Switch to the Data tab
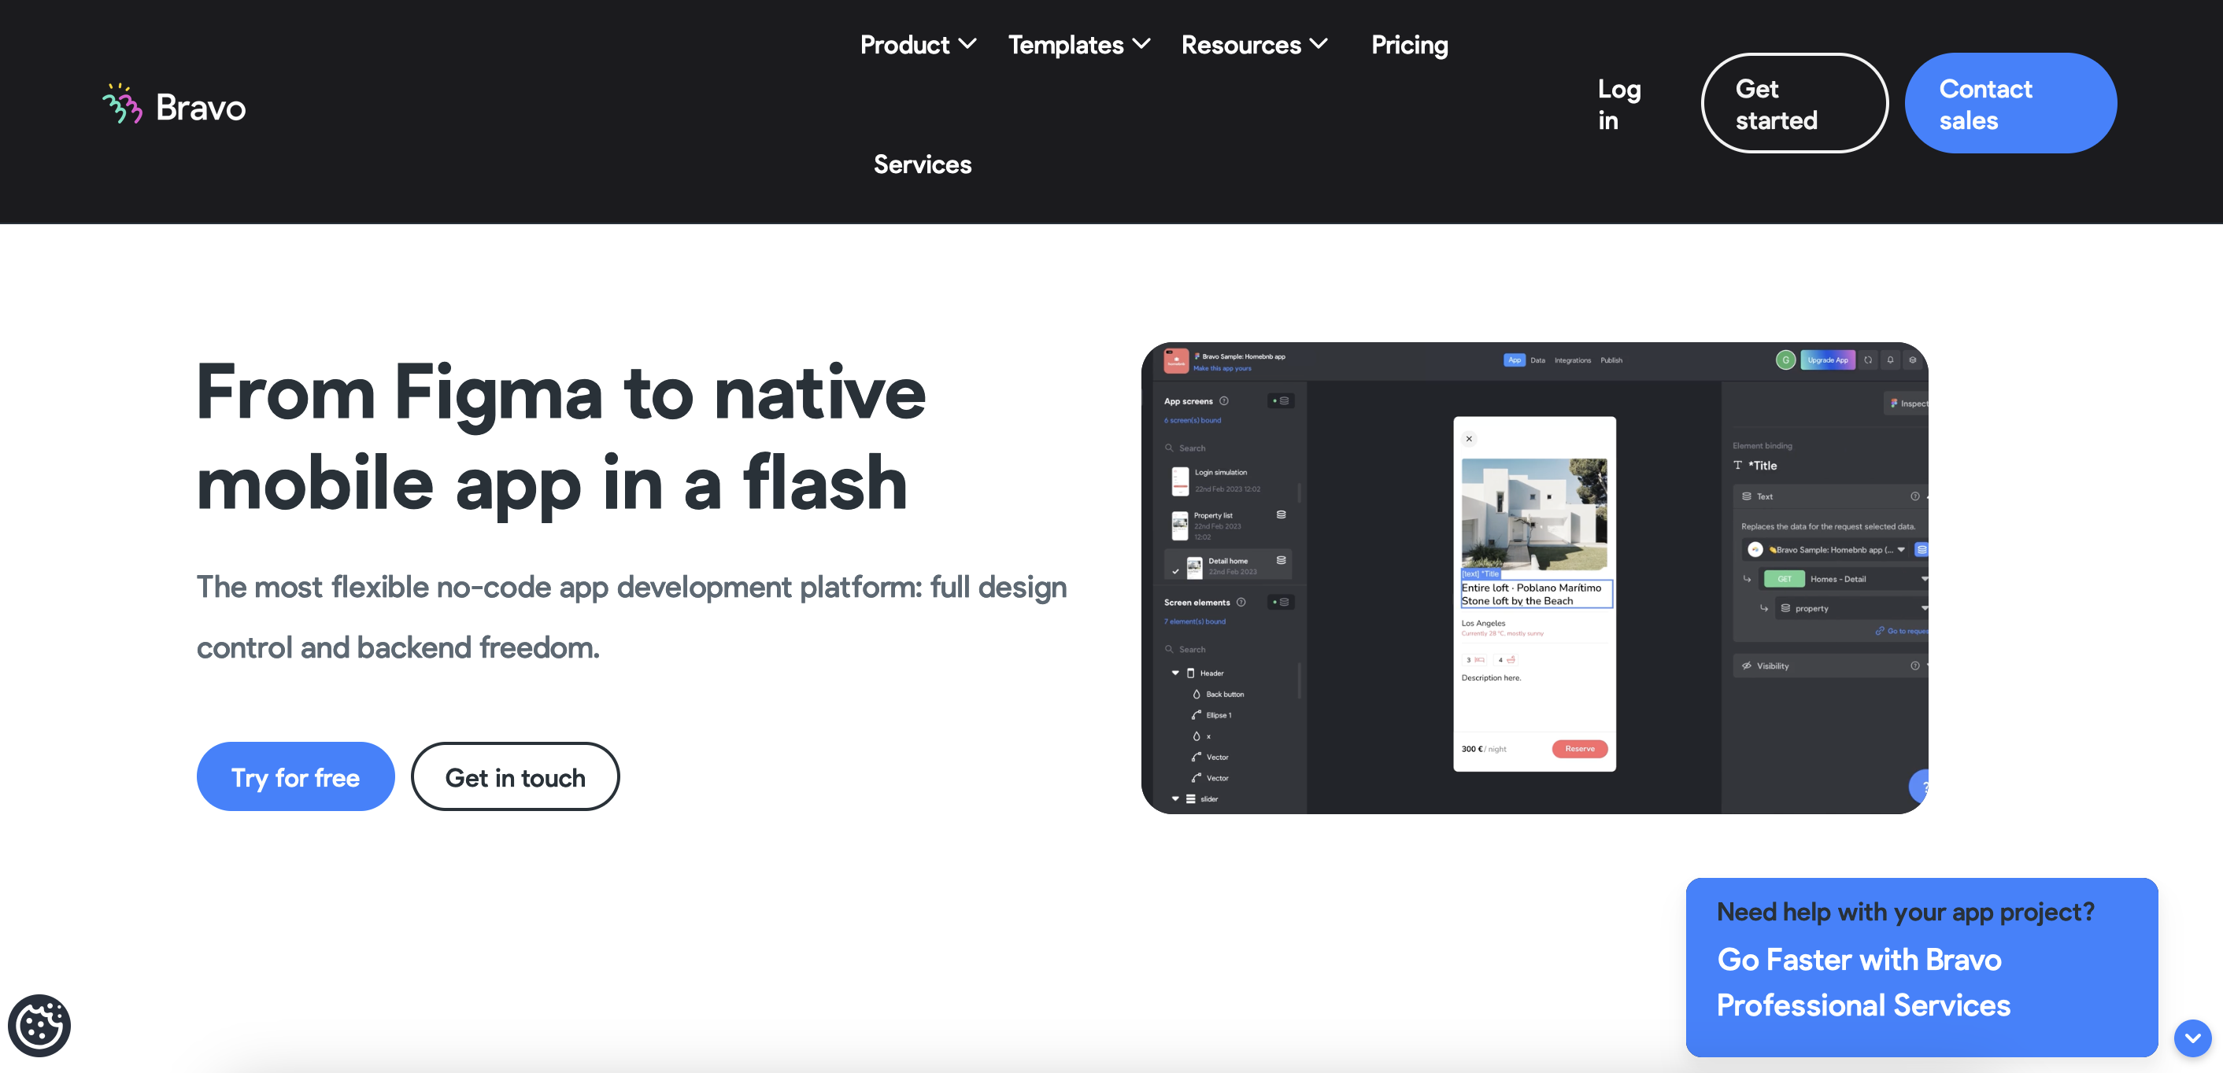2223x1073 pixels. point(1538,360)
